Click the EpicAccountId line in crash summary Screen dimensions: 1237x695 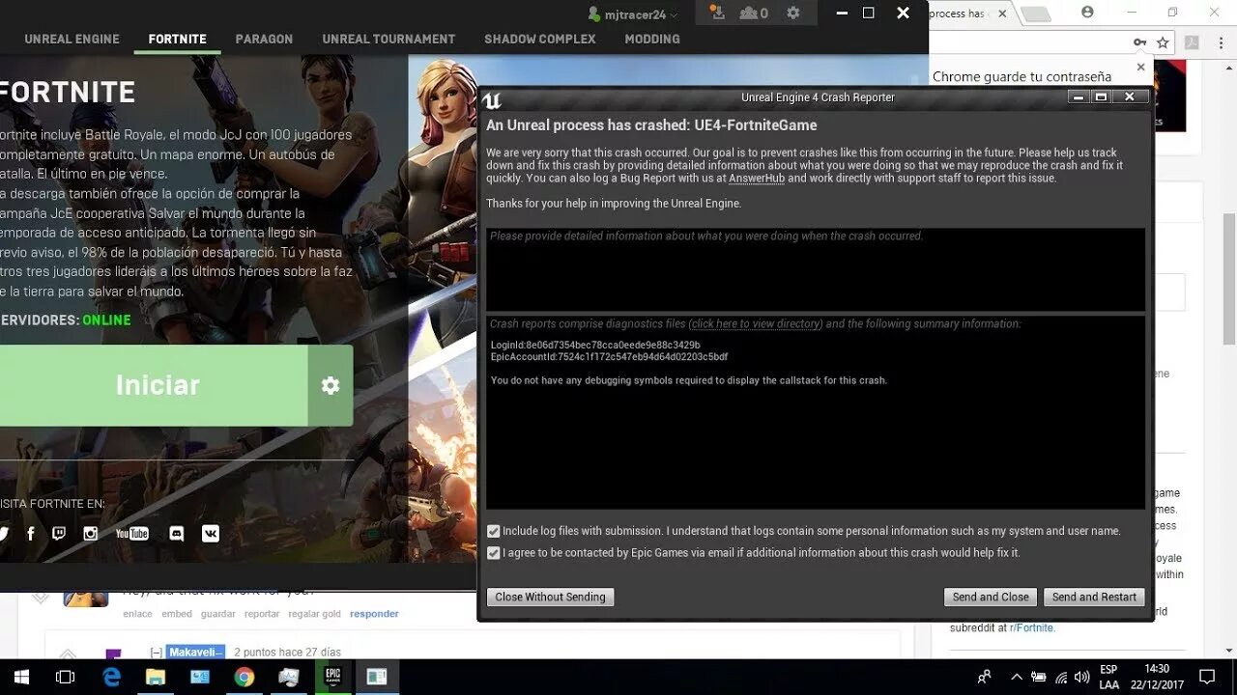pyautogui.click(x=609, y=357)
